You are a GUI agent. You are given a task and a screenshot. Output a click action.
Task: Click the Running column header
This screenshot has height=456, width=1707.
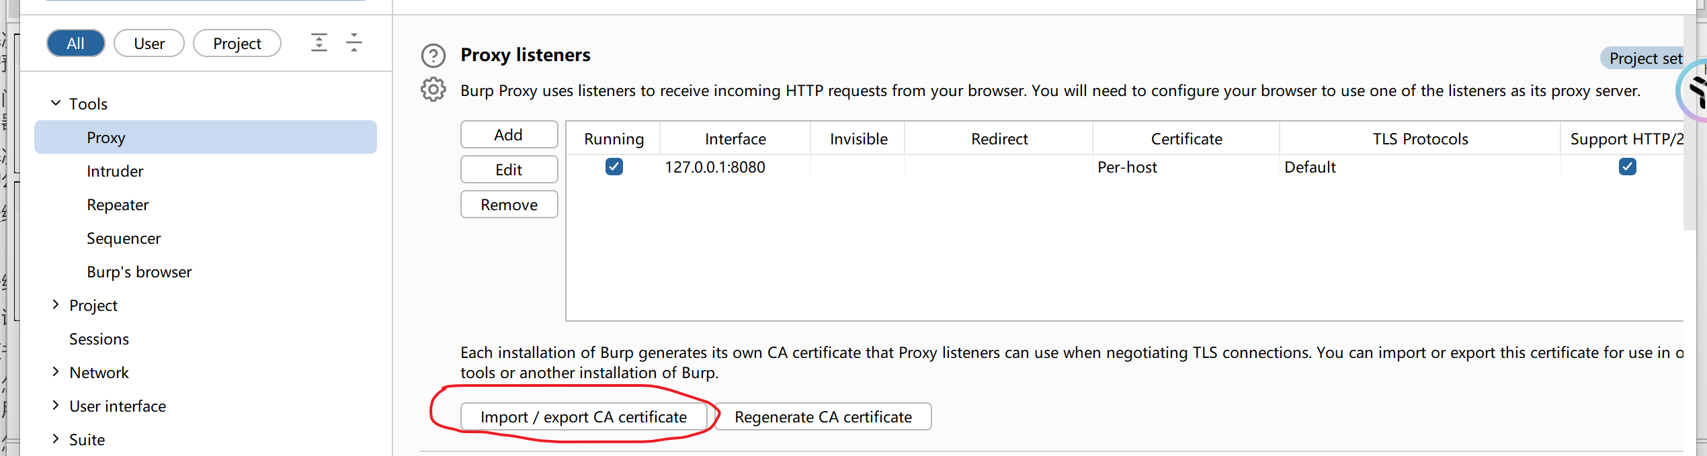pos(614,138)
